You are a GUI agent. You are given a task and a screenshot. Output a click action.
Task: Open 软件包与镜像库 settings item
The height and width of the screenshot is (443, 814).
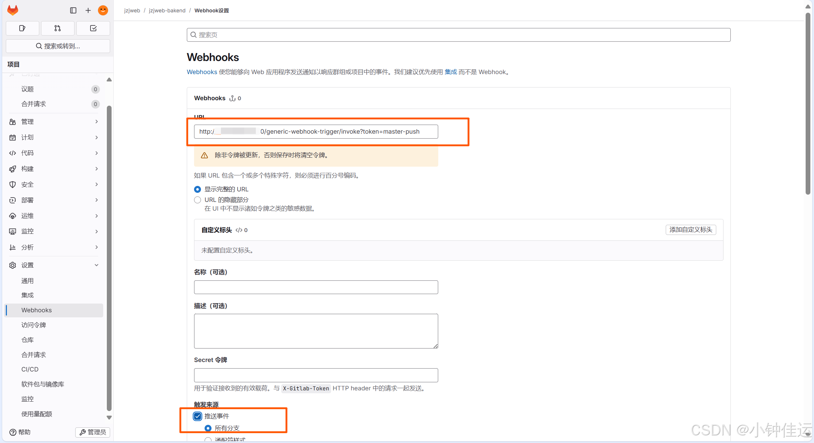(x=55, y=384)
